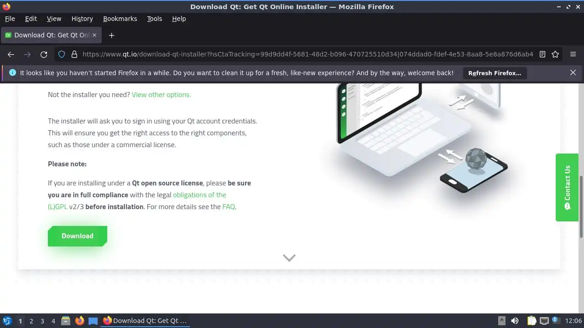Click the forward navigation arrow
This screenshot has width=584, height=328.
[27, 54]
